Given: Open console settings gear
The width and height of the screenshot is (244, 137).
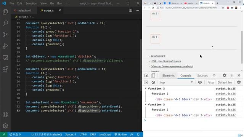Looking at the screenshot, I should (x=239, y=82).
